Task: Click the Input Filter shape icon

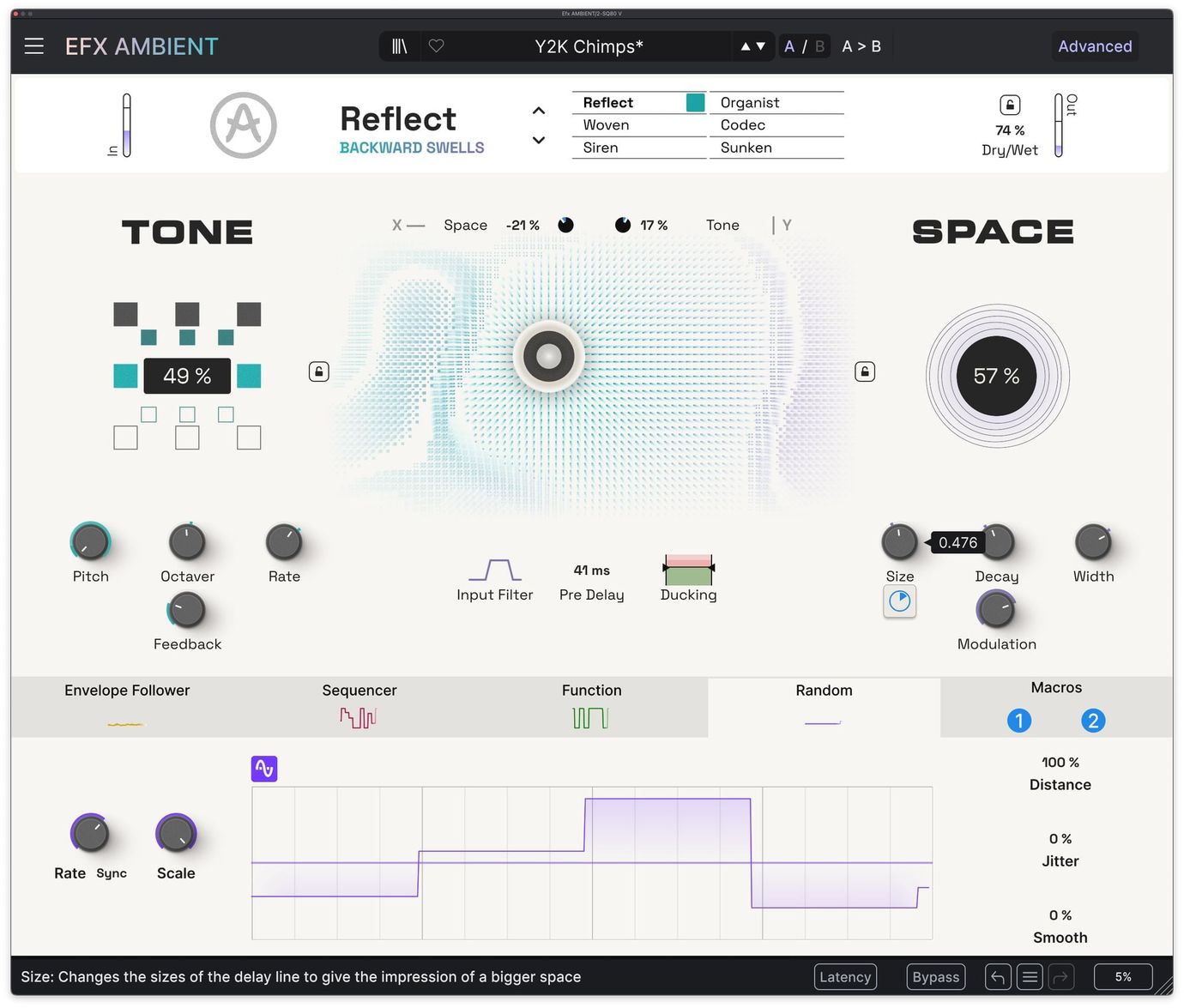Action: [495, 570]
